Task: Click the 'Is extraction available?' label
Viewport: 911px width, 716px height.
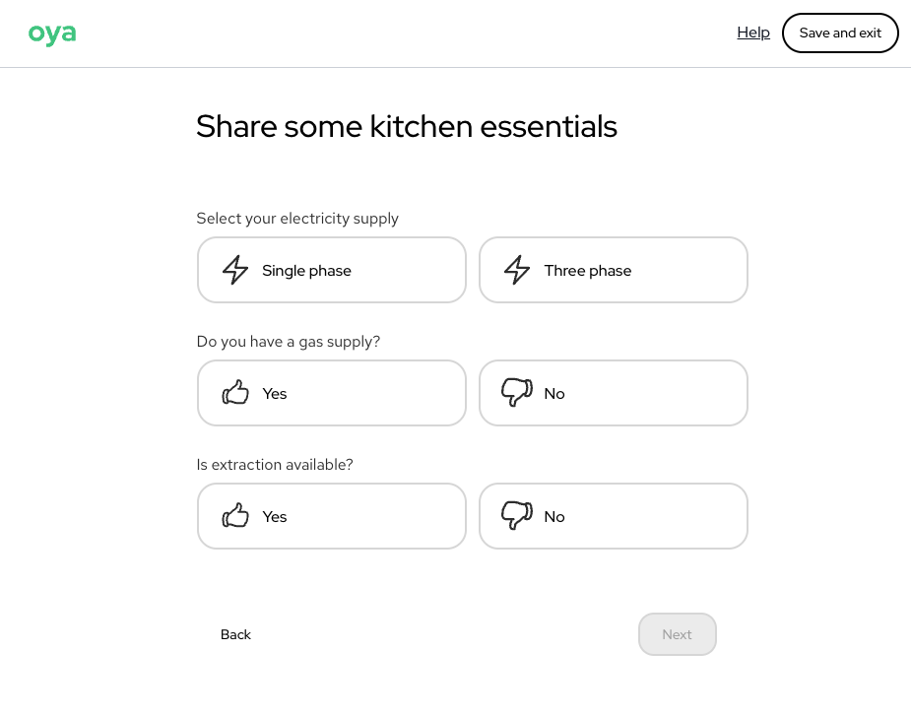Action: 275,465
